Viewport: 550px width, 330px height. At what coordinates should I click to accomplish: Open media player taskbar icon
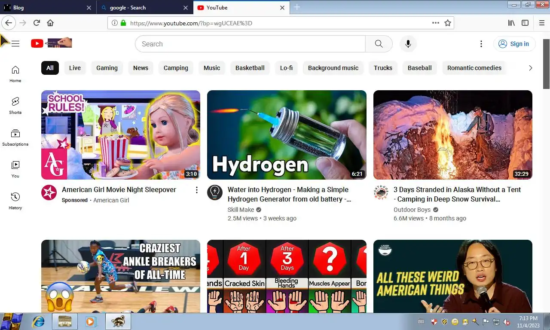point(90,321)
